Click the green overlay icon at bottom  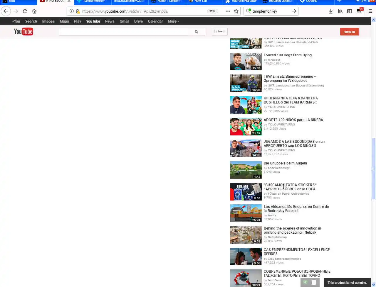click(x=305, y=282)
